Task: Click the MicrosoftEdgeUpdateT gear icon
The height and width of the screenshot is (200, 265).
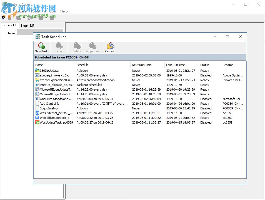Action: tap(36, 89)
